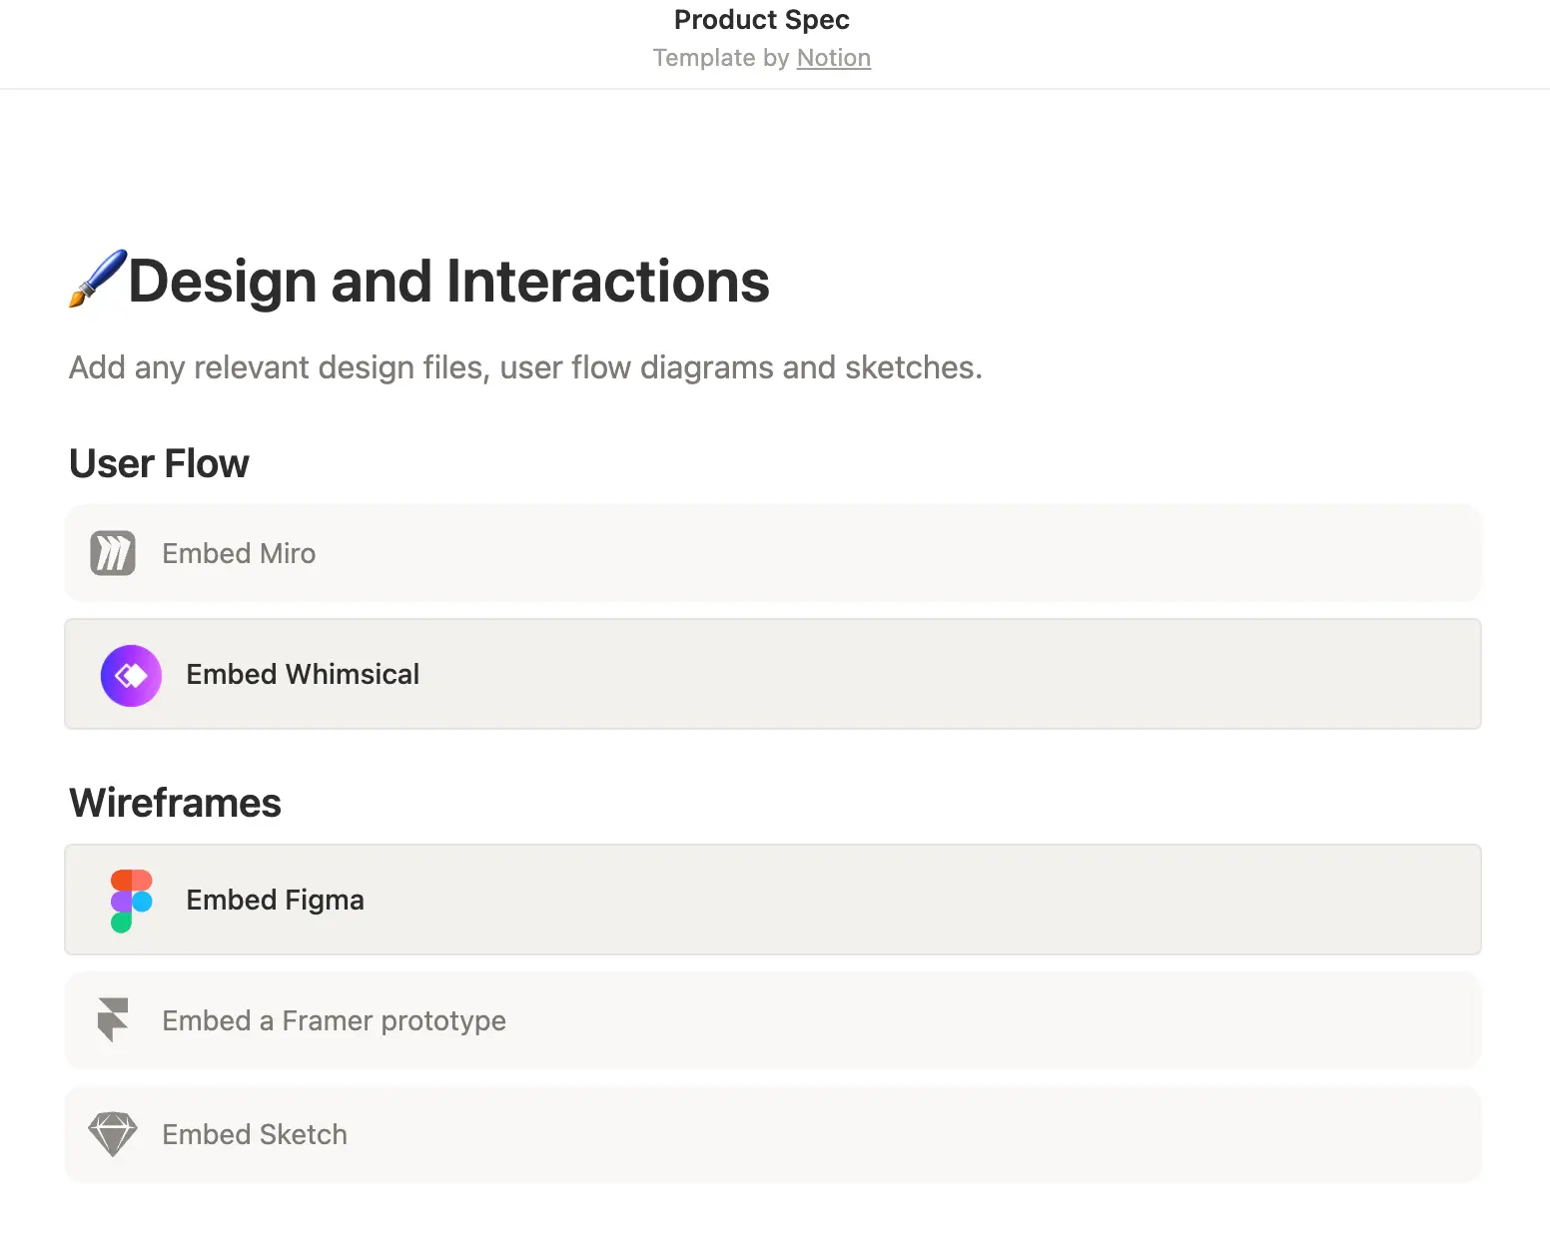Select the design files description text
Image resolution: width=1550 pixels, height=1248 pixels.
click(525, 367)
